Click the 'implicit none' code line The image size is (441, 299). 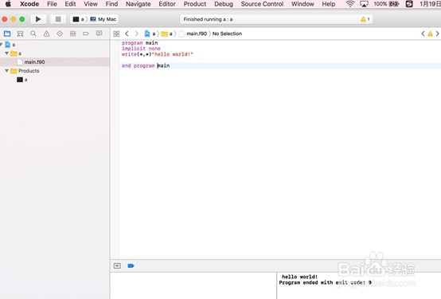141,49
